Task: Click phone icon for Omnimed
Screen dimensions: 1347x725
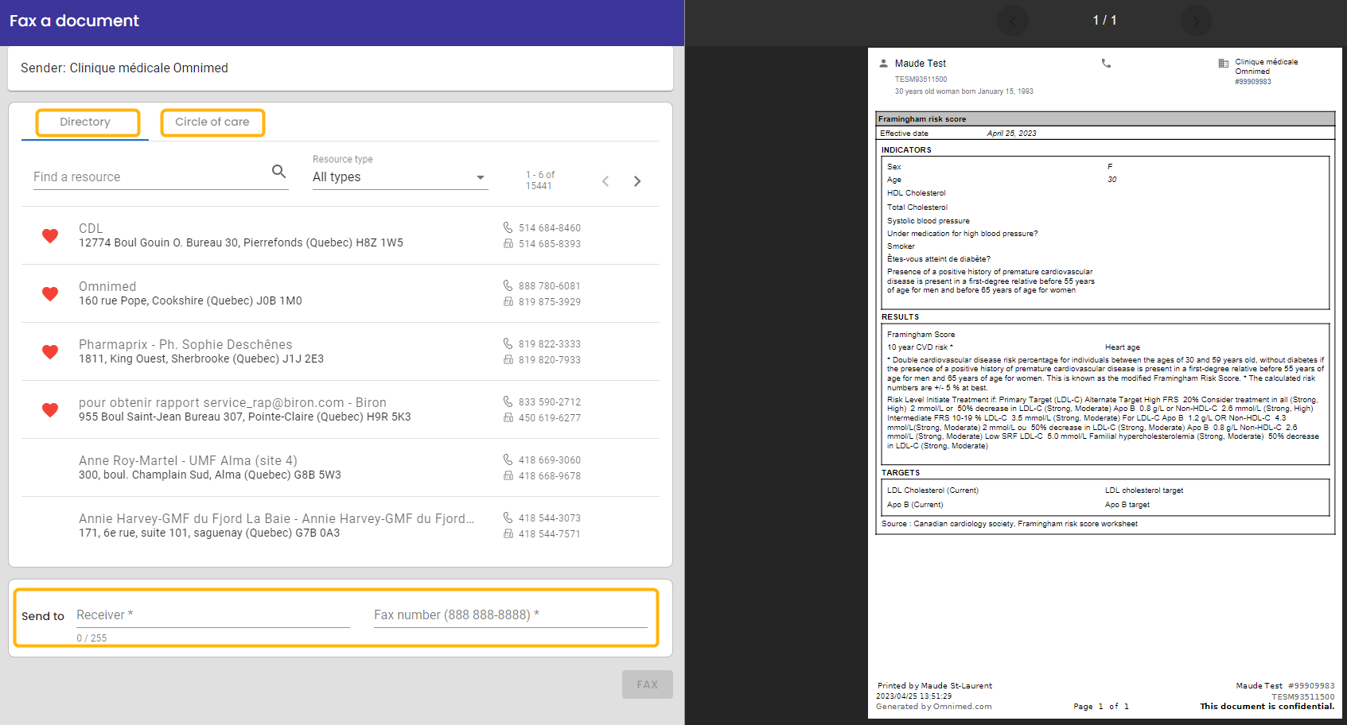Action: 508,285
